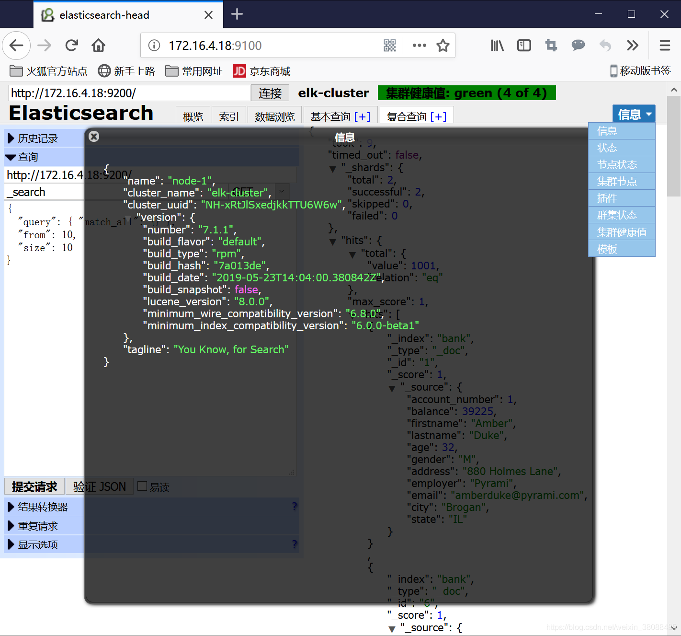Open page actions three-dot menu
681x636 pixels.
[x=420, y=46]
